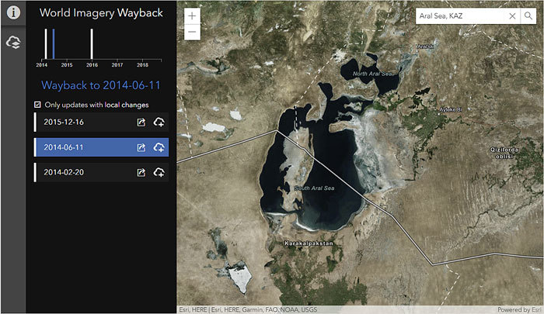The height and width of the screenshot is (314, 544).
Task: Click the first white timeline bar near 2014
Action: 46,44
